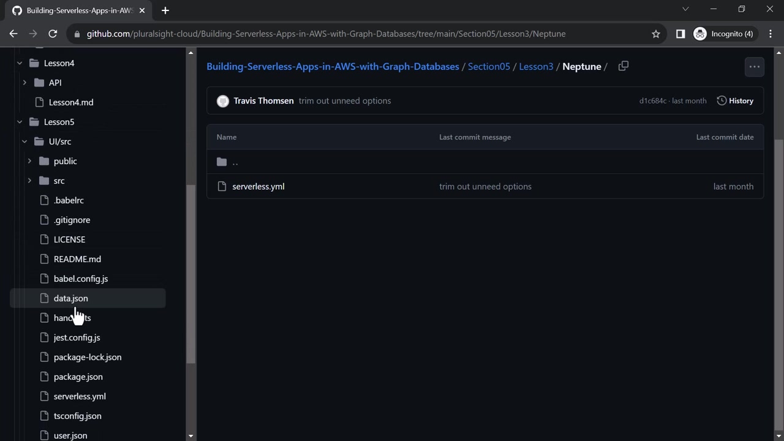Viewport: 784px width, 441px height.
Task: Open the src folder in tree
Action: (x=59, y=181)
